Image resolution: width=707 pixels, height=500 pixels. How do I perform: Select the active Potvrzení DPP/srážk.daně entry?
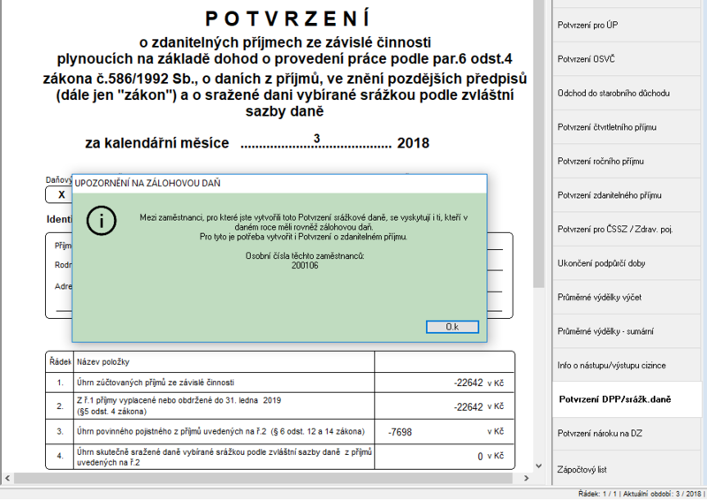click(x=627, y=399)
